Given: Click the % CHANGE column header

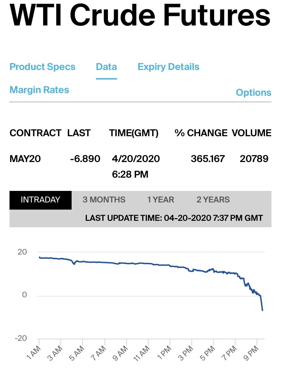Looking at the screenshot, I should click(201, 133).
